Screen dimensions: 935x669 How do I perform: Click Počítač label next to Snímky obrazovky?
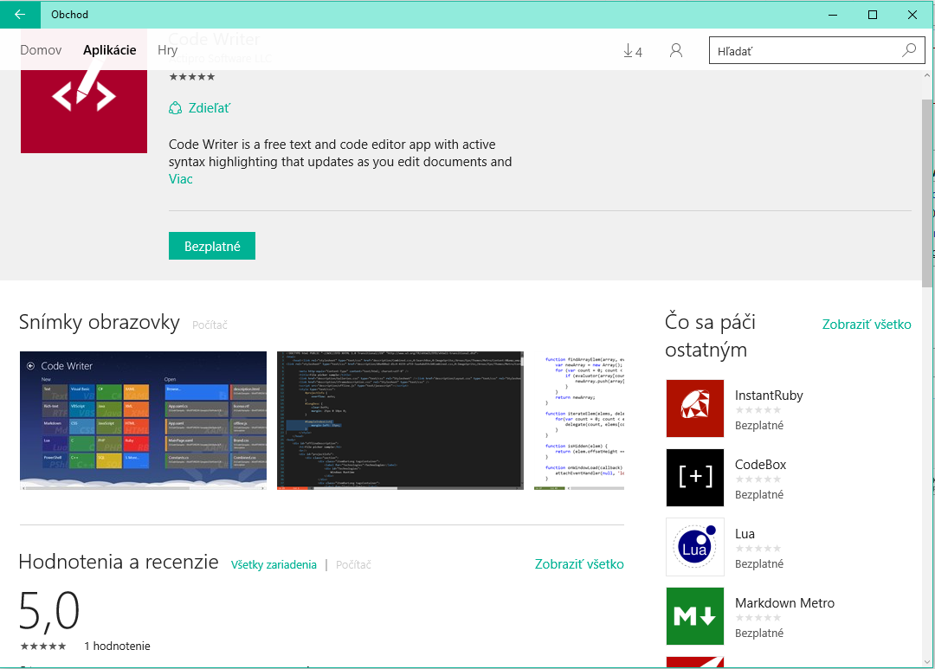210,325
